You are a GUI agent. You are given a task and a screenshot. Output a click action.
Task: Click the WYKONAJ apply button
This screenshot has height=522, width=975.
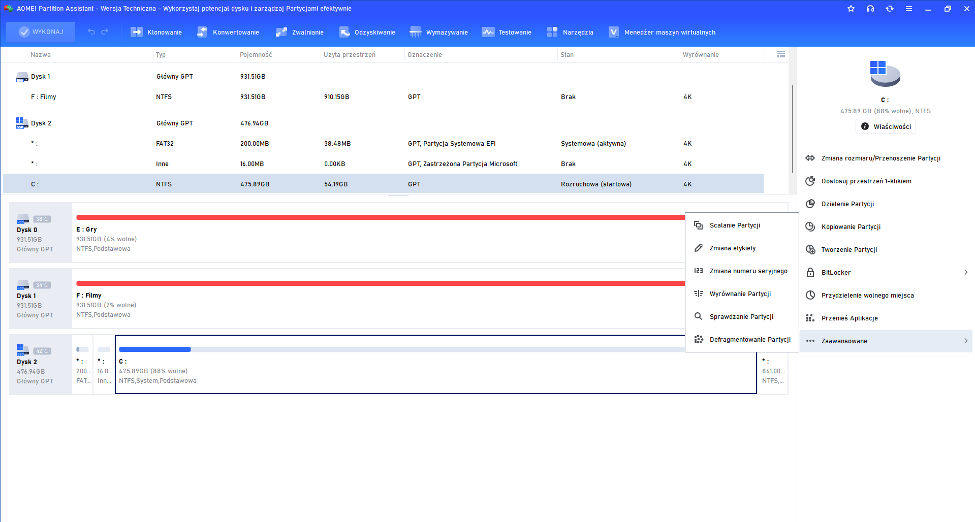pos(41,31)
